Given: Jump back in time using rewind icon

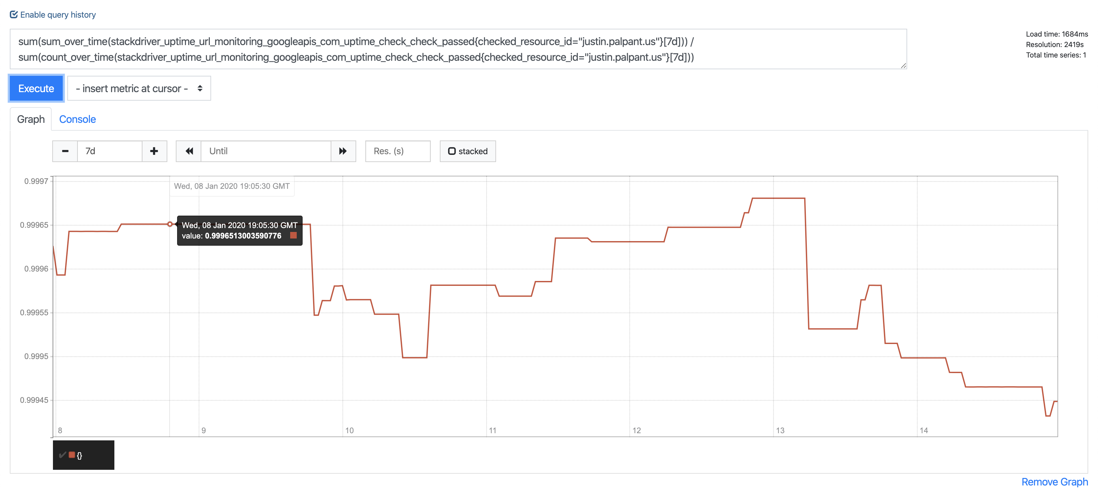Looking at the screenshot, I should tap(189, 151).
